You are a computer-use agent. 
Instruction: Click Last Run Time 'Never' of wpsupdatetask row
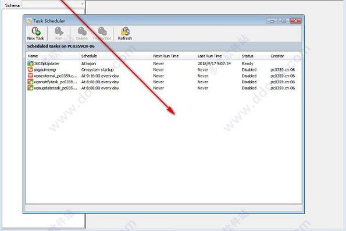click(203, 88)
